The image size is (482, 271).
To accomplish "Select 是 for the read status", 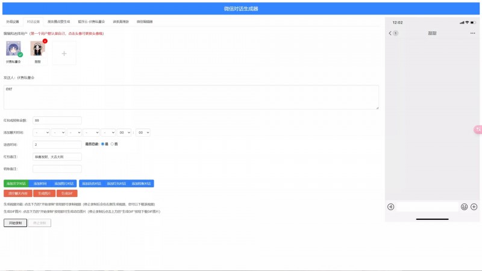I will click(102, 144).
